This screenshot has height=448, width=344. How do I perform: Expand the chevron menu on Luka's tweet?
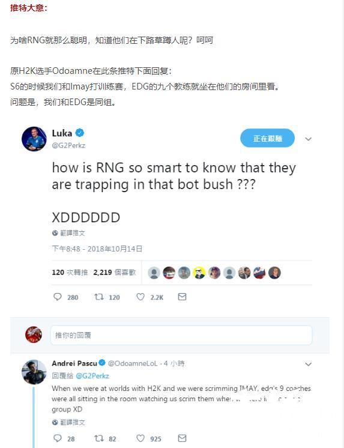pyautogui.click(x=309, y=139)
